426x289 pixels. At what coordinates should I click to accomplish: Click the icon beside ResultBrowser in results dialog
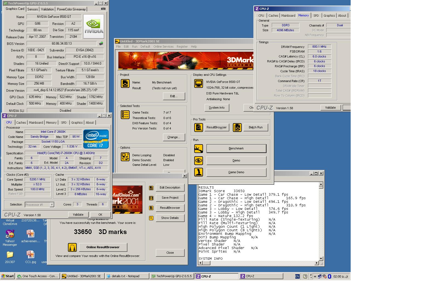(151, 208)
